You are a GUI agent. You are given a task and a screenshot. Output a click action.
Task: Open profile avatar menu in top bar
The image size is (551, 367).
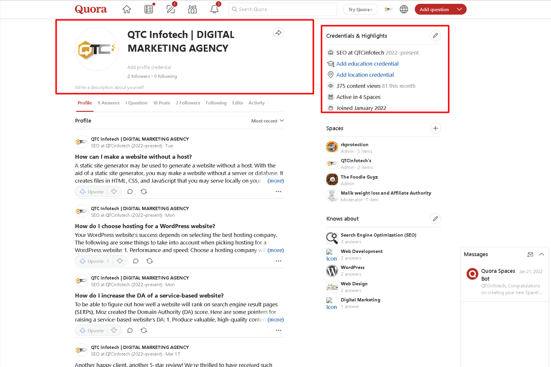coord(388,9)
